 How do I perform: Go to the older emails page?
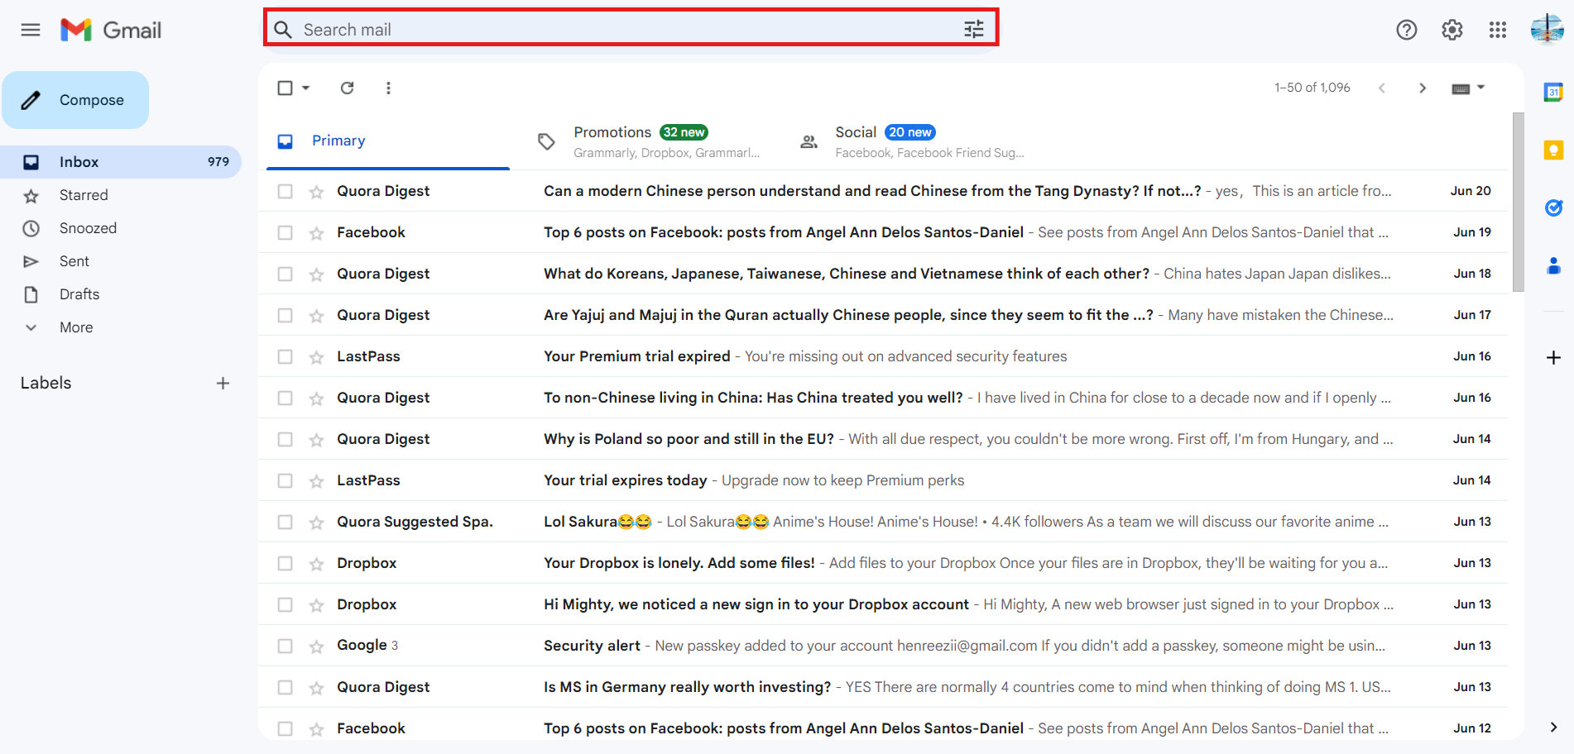[x=1423, y=88]
